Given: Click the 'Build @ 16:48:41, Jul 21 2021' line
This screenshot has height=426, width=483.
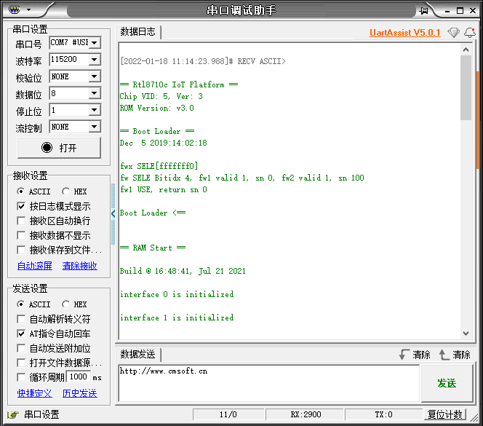Looking at the screenshot, I should (x=183, y=271).
